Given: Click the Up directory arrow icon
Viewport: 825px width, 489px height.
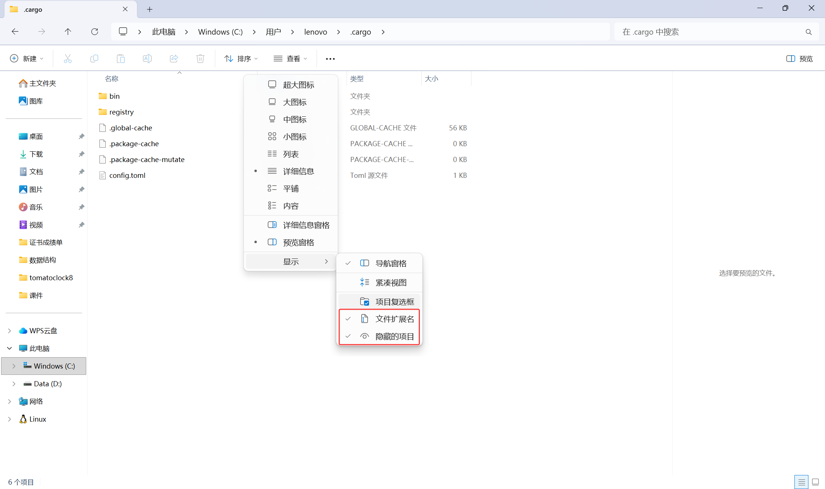Looking at the screenshot, I should point(68,32).
